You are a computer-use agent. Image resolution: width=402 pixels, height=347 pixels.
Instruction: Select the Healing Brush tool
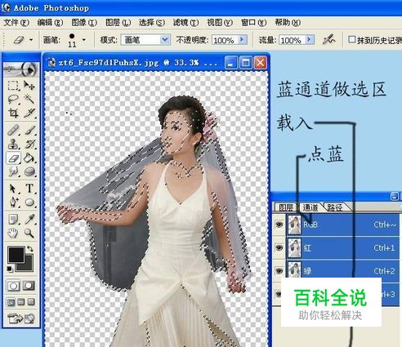click(x=13, y=130)
